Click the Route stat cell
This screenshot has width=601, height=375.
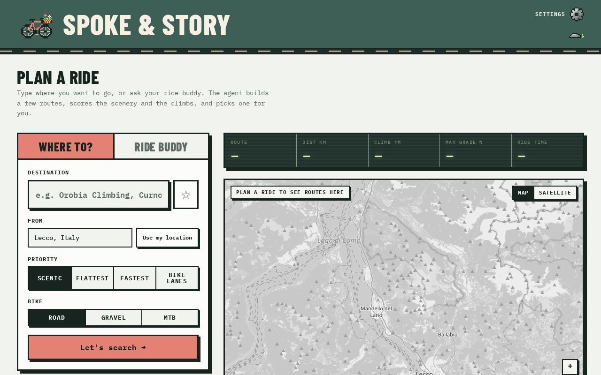[x=261, y=150]
